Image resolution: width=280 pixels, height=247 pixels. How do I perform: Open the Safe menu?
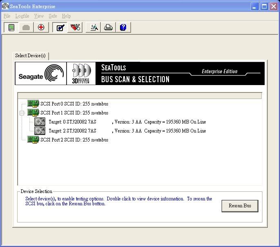(53, 16)
